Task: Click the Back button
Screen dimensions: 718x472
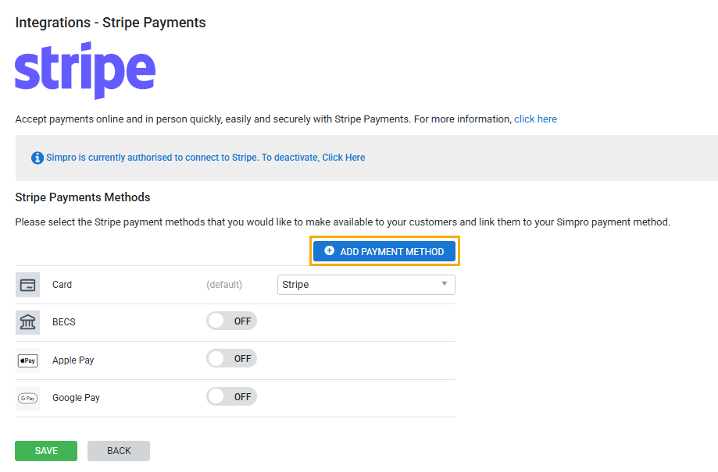Action: (119, 451)
